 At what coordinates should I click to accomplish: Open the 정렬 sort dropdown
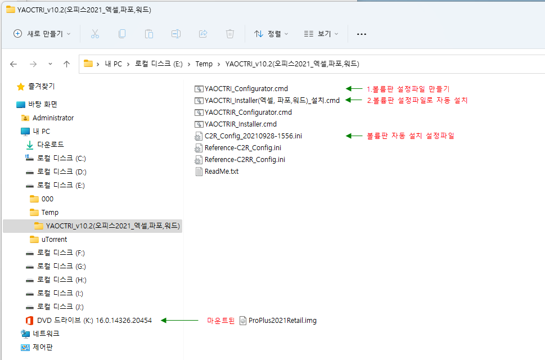(x=271, y=34)
